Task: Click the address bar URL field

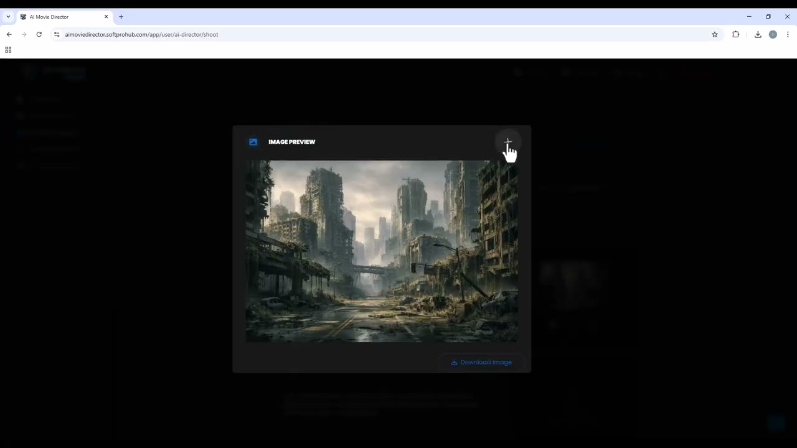Action: click(386, 34)
